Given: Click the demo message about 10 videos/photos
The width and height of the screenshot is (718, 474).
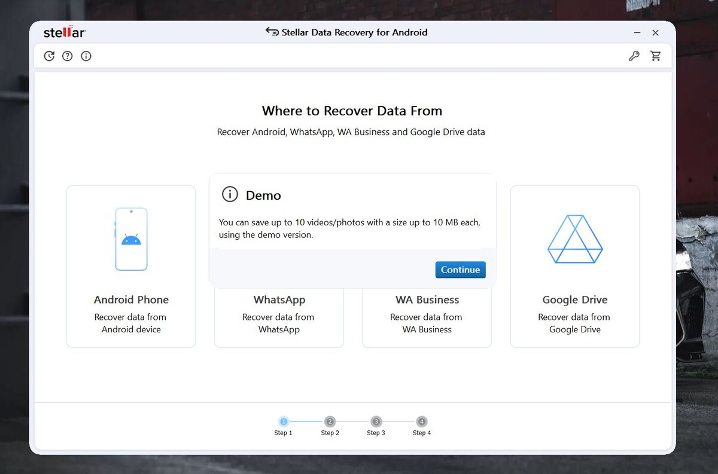Looking at the screenshot, I should click(349, 228).
